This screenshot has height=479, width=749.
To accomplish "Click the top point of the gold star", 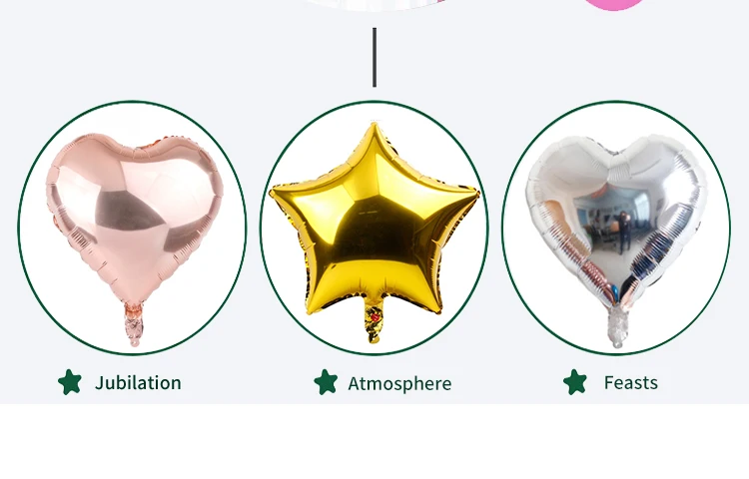I will tap(374, 129).
